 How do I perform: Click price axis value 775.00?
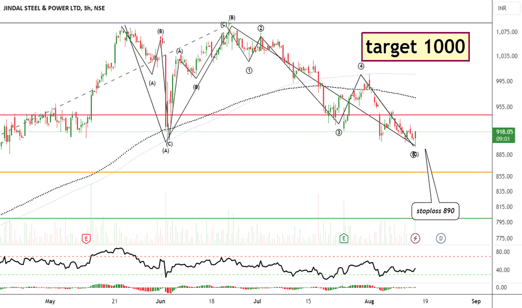504,239
